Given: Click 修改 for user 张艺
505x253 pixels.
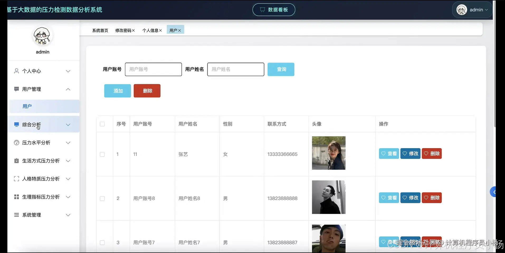Looking at the screenshot, I should click(x=410, y=153).
